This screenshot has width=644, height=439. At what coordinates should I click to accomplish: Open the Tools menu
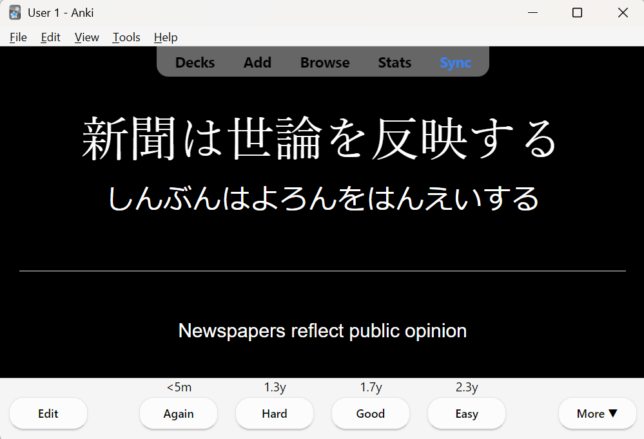click(x=126, y=37)
